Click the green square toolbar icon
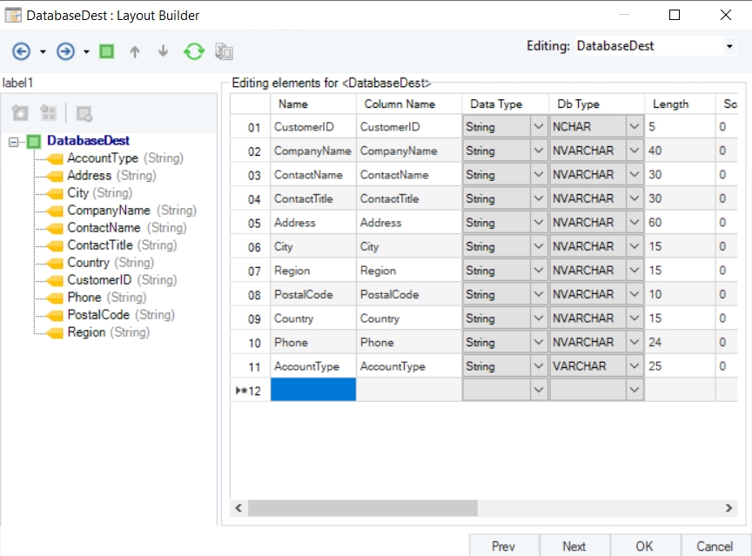This screenshot has height=556, width=752. point(106,51)
